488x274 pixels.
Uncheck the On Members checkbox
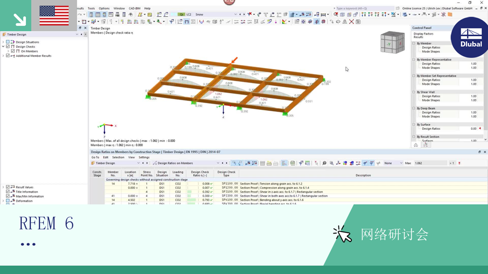click(13, 51)
